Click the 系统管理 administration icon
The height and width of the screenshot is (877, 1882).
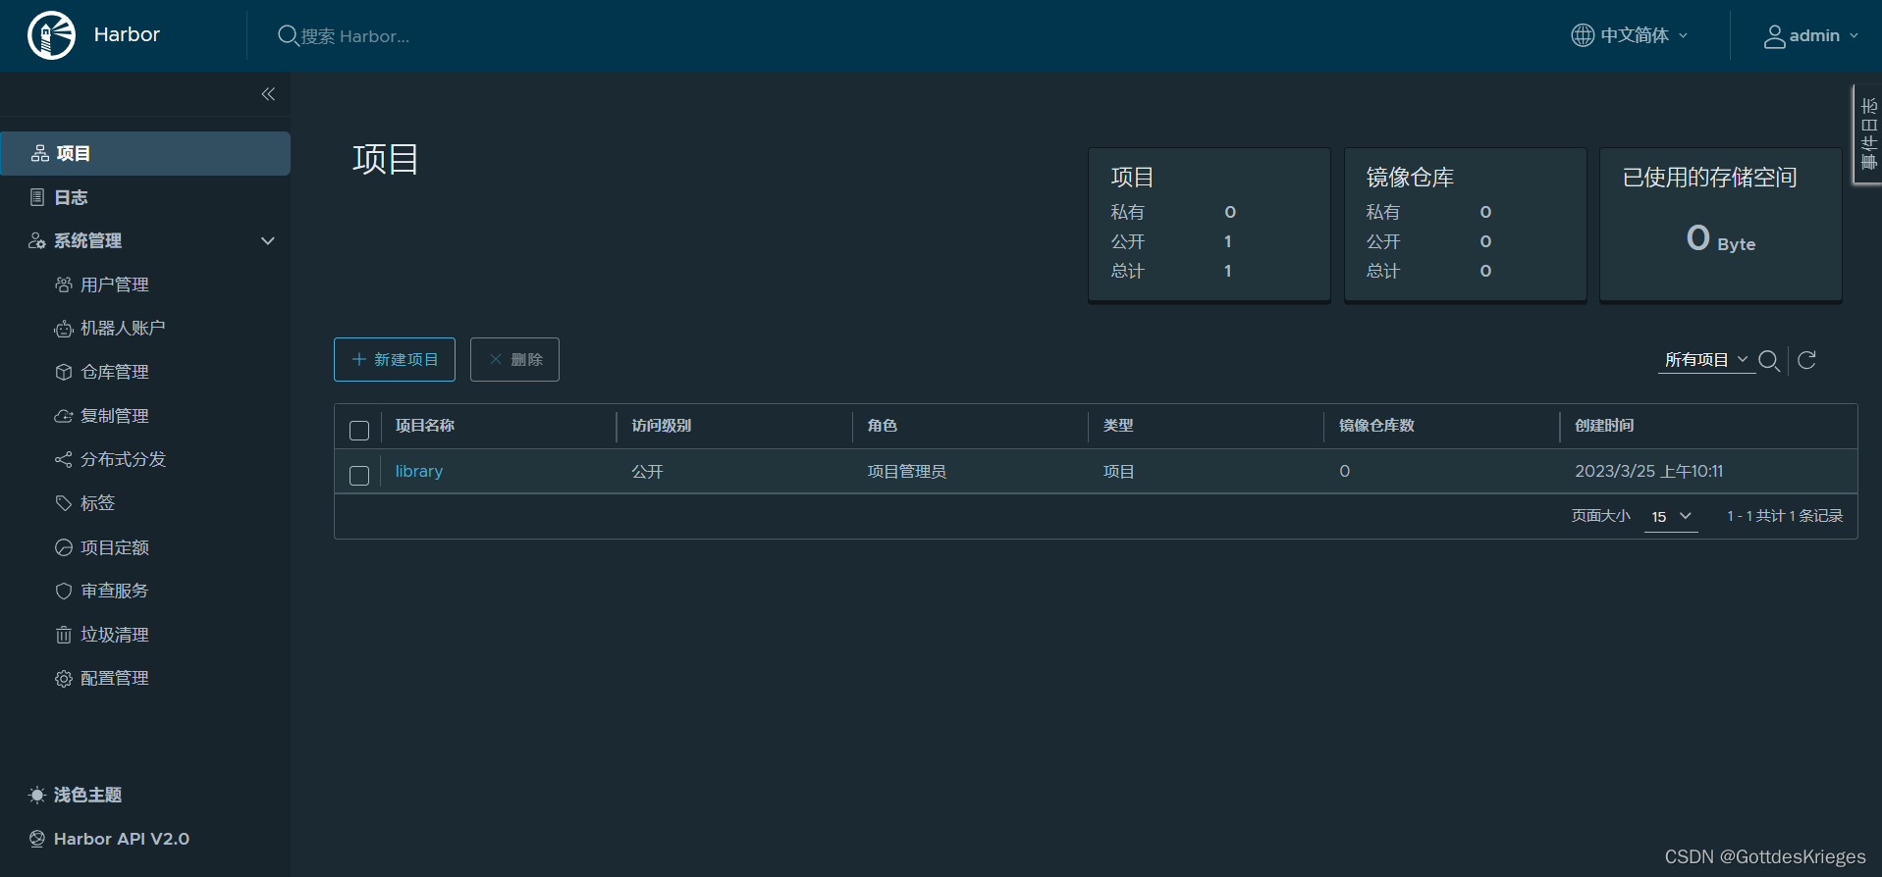click(x=37, y=240)
